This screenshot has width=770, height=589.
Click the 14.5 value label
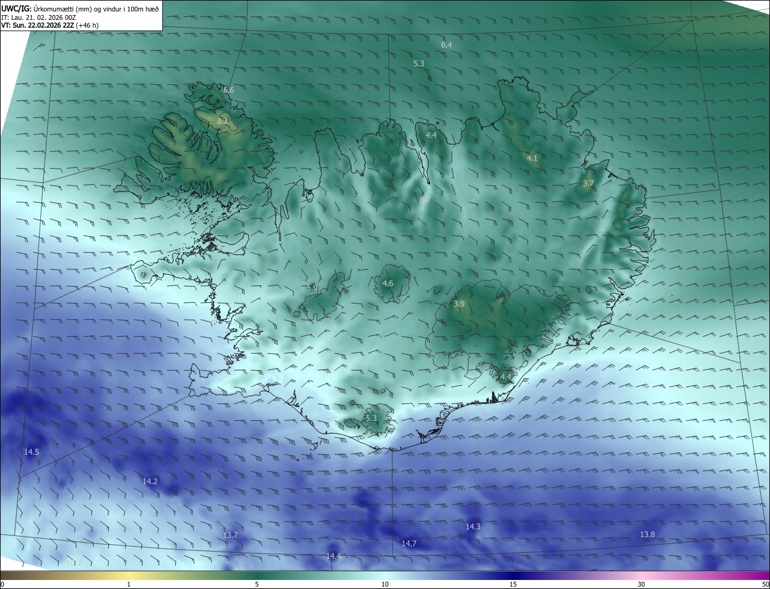pyautogui.click(x=31, y=452)
